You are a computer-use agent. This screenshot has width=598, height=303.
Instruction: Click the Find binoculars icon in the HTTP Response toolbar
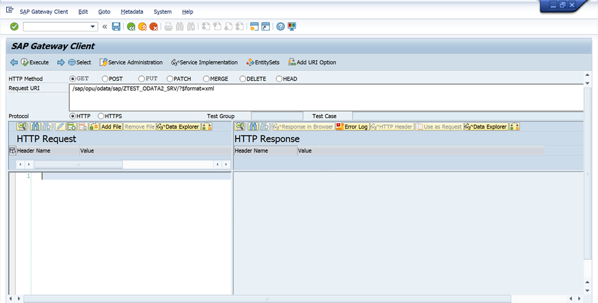(253, 126)
